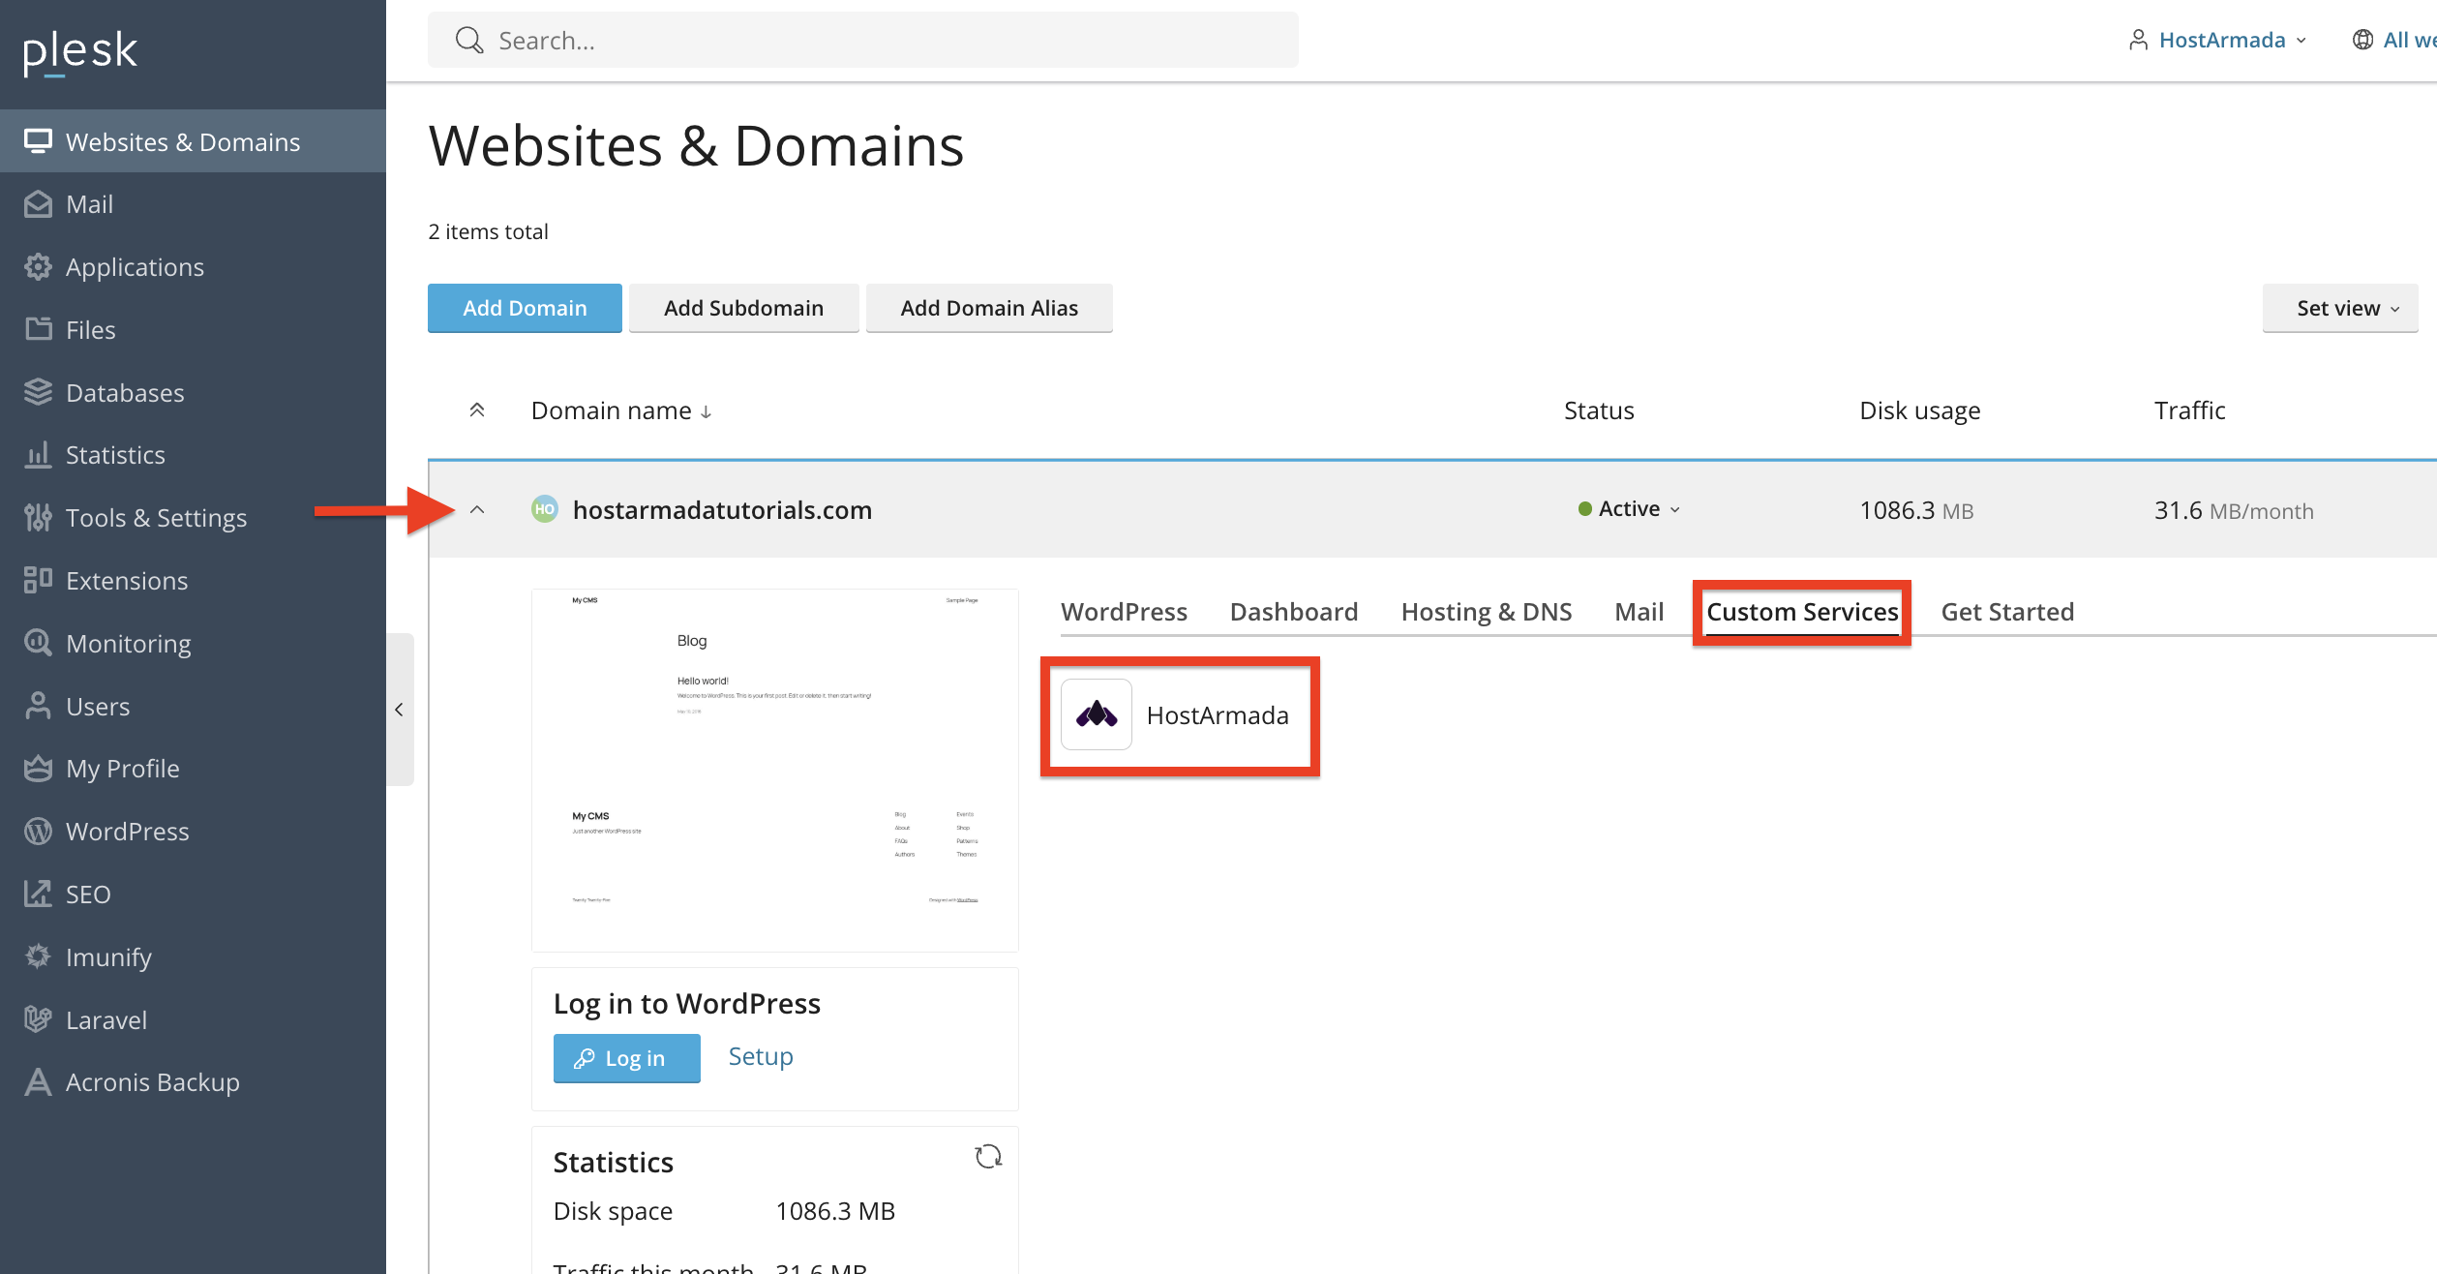
Task: Click the 31.6 MB/month traffic value
Action: pyautogui.click(x=2234, y=510)
